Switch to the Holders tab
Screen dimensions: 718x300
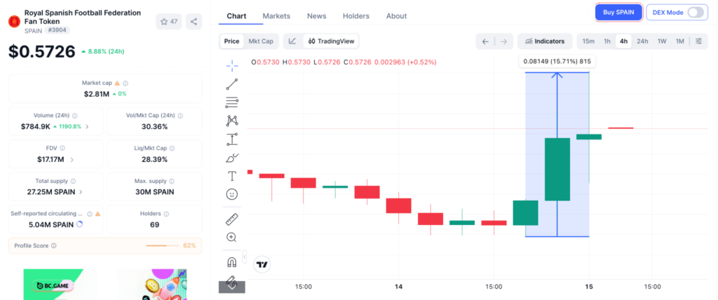(355, 16)
